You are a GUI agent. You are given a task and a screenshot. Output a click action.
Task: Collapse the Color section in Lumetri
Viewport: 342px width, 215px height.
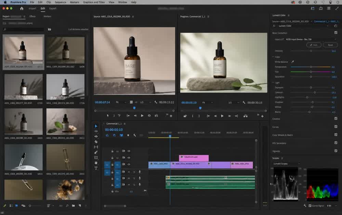point(273,57)
